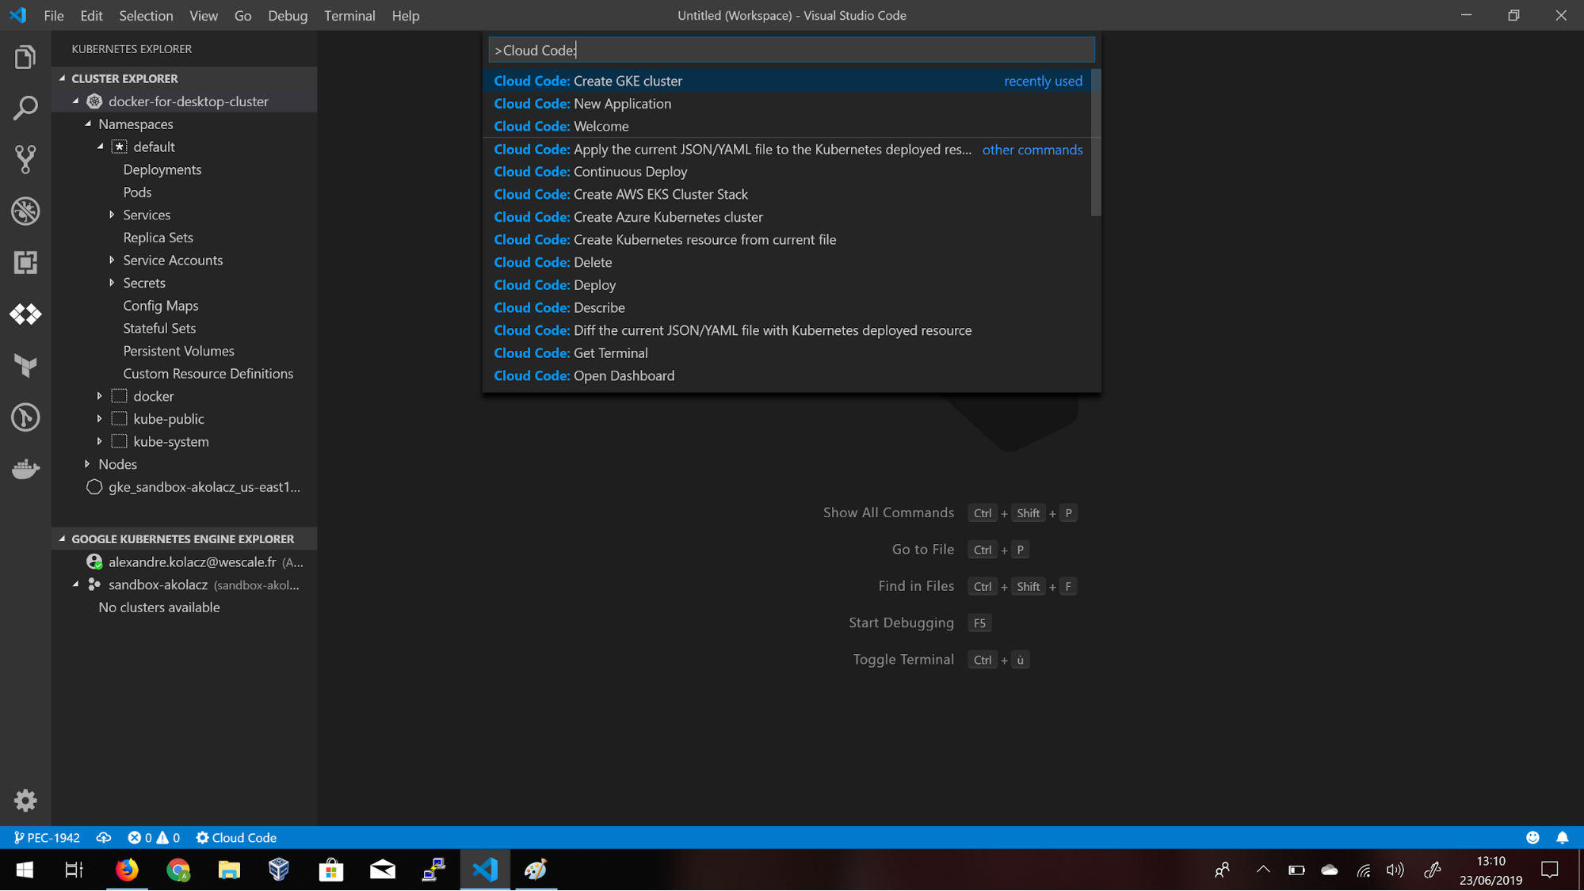
Task: Expand the Secrets tree item
Action: [x=112, y=283]
